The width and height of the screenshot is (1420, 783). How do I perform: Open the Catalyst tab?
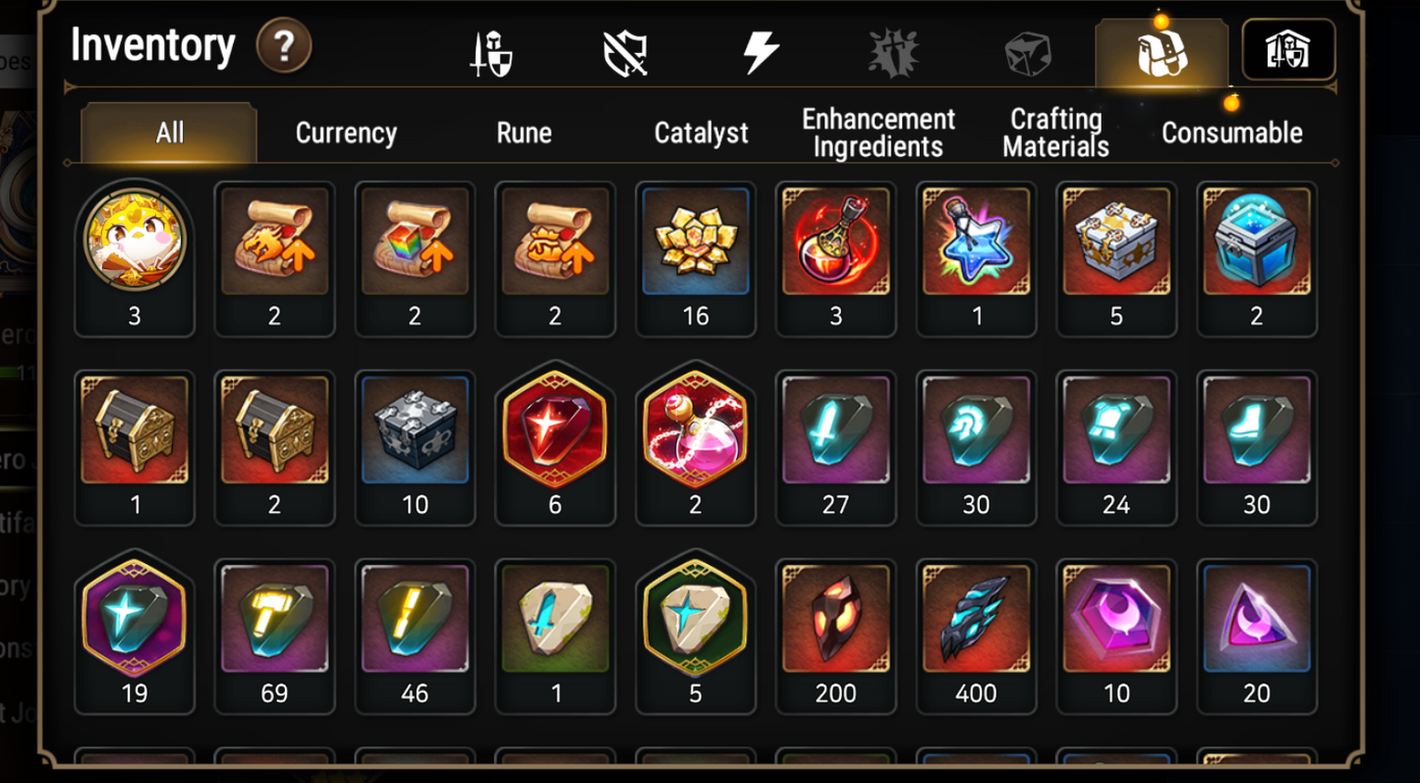pos(702,133)
